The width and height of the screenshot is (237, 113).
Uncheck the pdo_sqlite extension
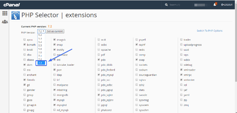click(99, 95)
